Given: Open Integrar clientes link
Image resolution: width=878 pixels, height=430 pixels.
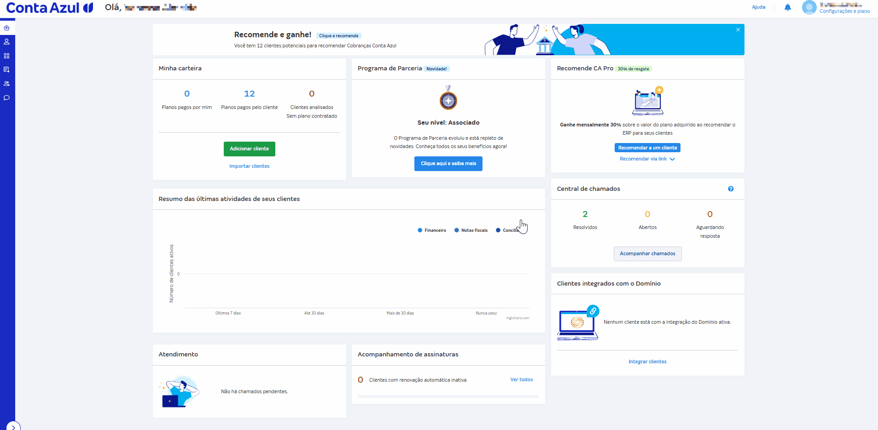Looking at the screenshot, I should tap(647, 362).
